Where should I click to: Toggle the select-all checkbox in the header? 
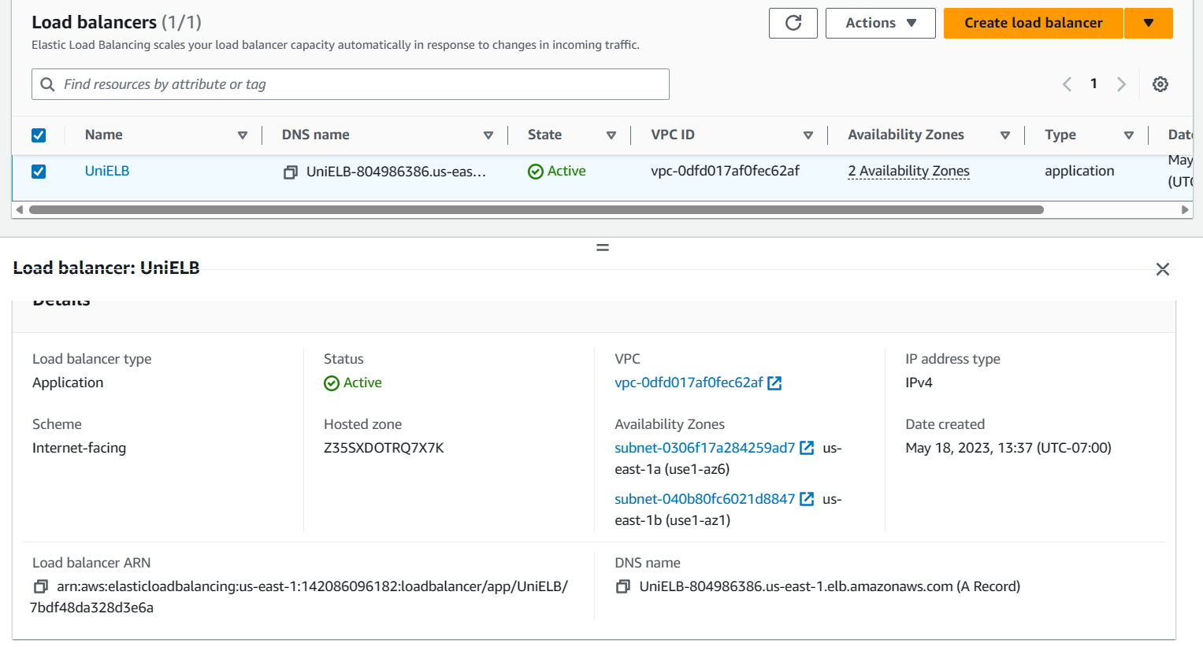tap(39, 135)
